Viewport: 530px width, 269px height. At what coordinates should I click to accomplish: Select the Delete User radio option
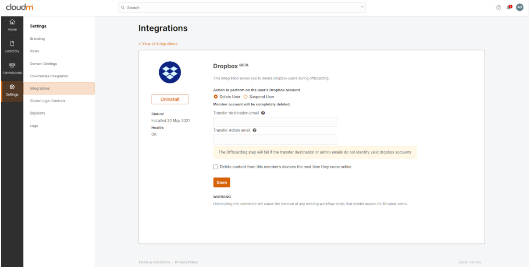(216, 97)
